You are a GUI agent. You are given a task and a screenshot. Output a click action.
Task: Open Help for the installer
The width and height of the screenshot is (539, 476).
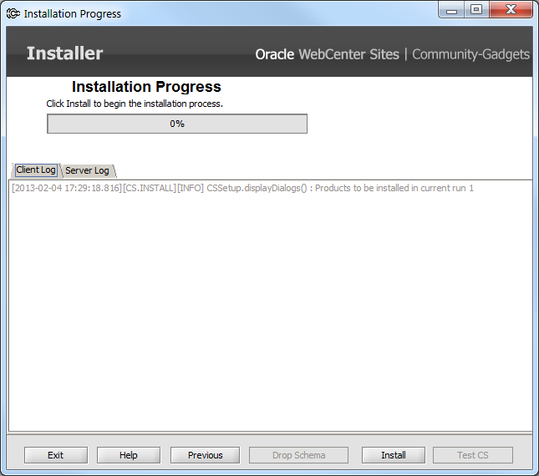[x=129, y=455]
